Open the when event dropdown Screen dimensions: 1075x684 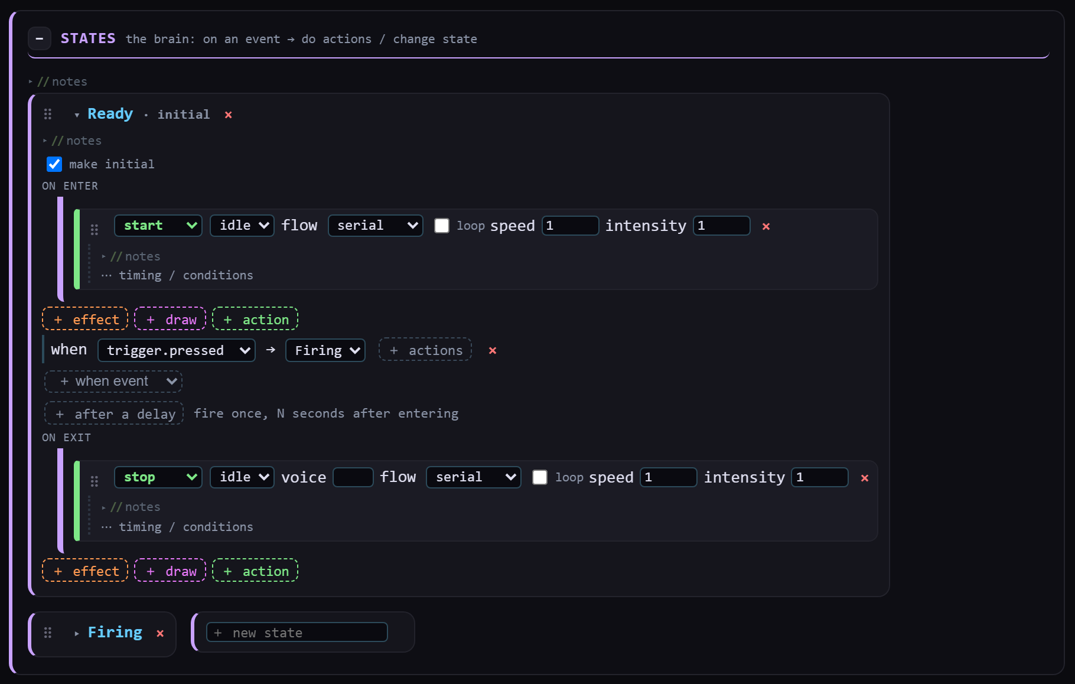[113, 382]
